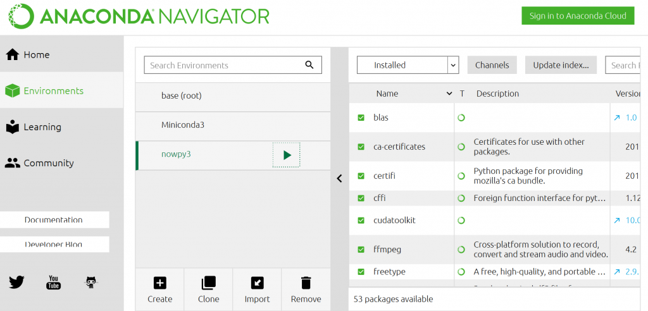Sort packages by Name column
Viewport: 648px width, 311px height.
pyautogui.click(x=401, y=94)
